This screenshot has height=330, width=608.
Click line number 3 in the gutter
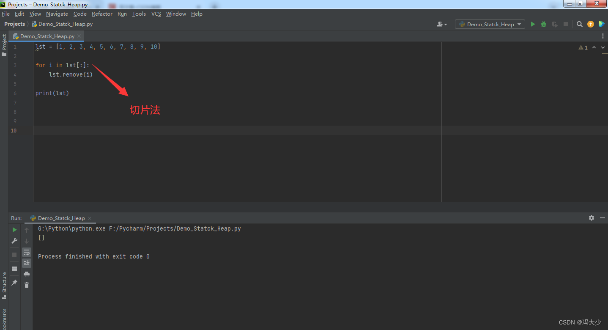point(15,65)
